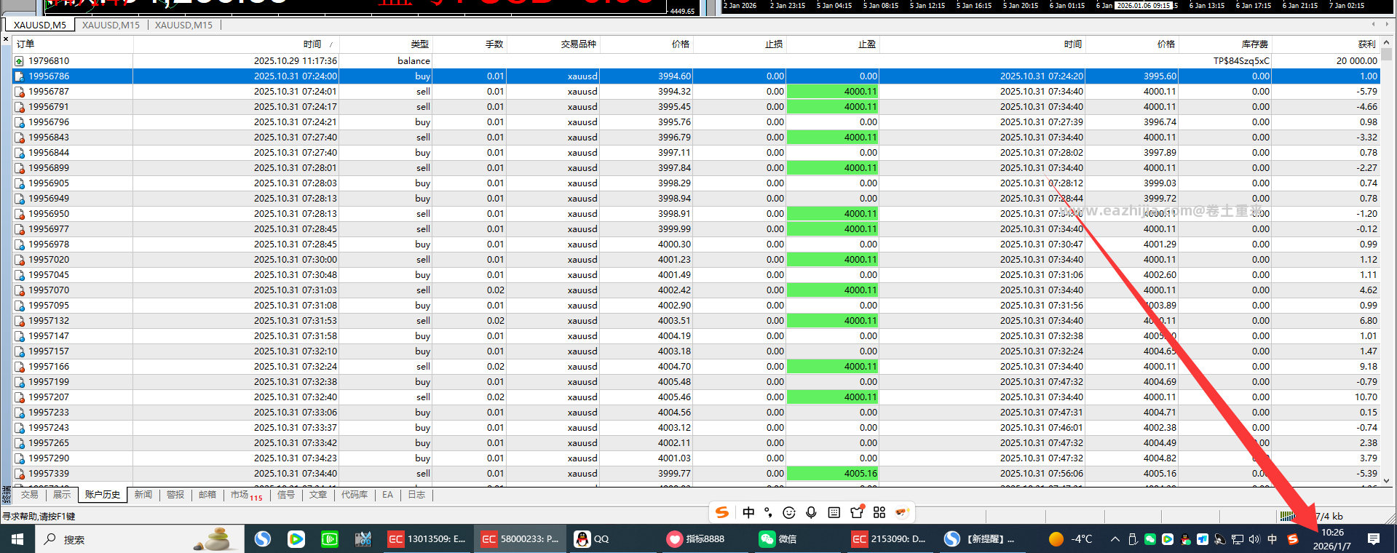Click the WeChat system tray icon
Viewport: 1397px width, 553px height.
coord(1149,539)
